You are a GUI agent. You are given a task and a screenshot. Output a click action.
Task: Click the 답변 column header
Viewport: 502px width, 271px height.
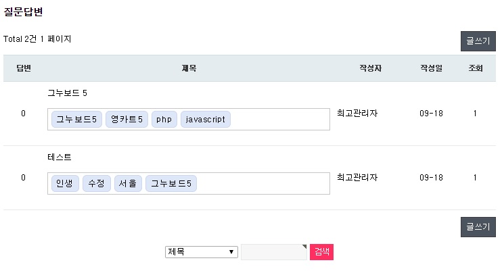[x=24, y=69]
